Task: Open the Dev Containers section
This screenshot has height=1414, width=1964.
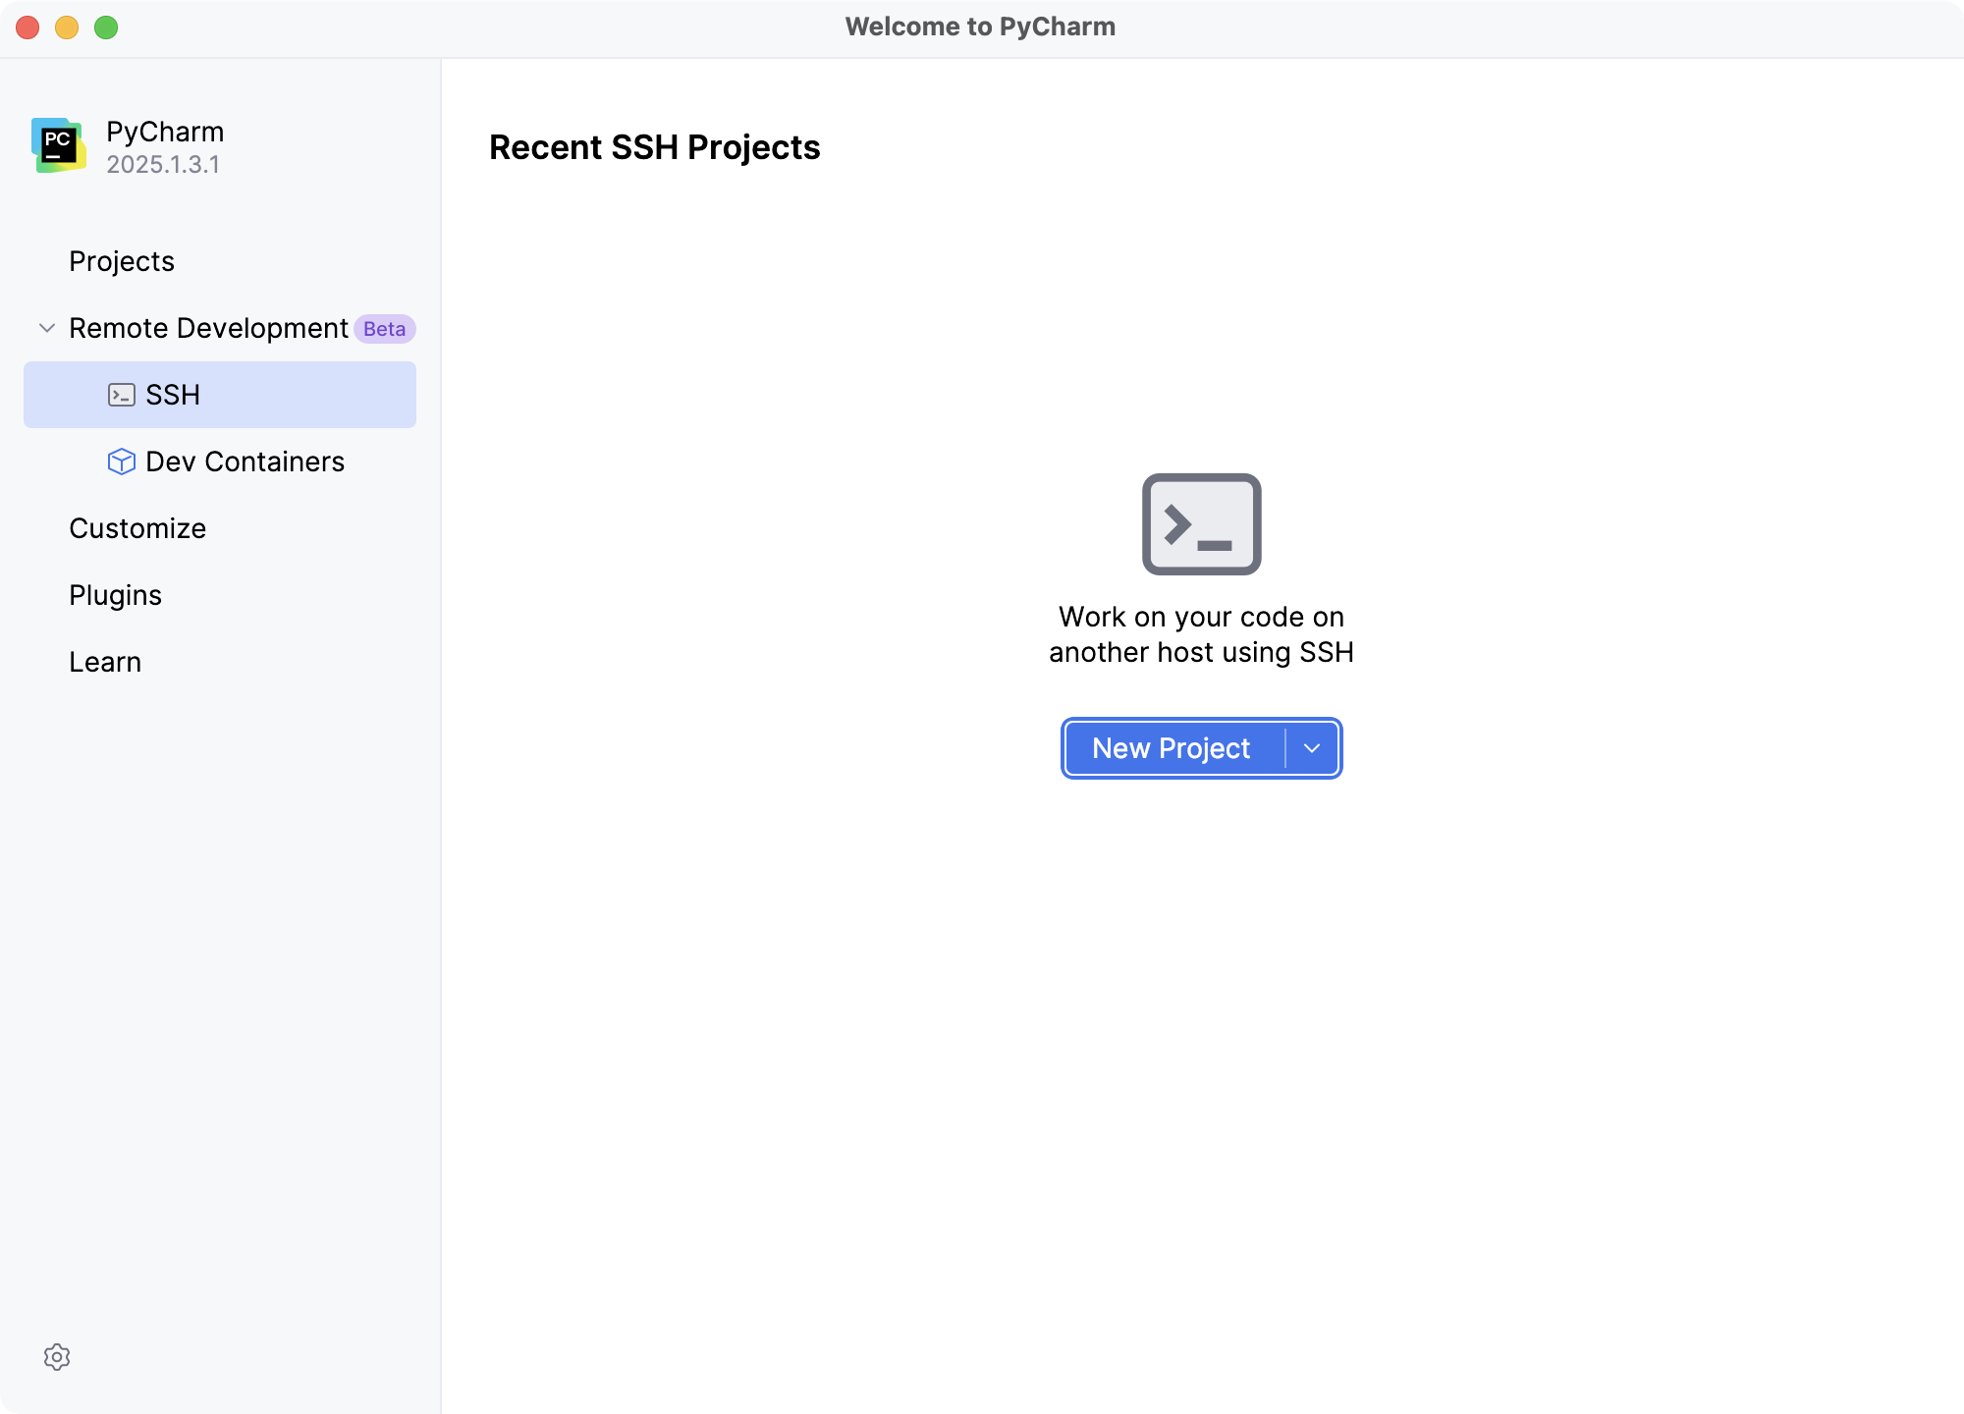Action: click(x=245, y=462)
